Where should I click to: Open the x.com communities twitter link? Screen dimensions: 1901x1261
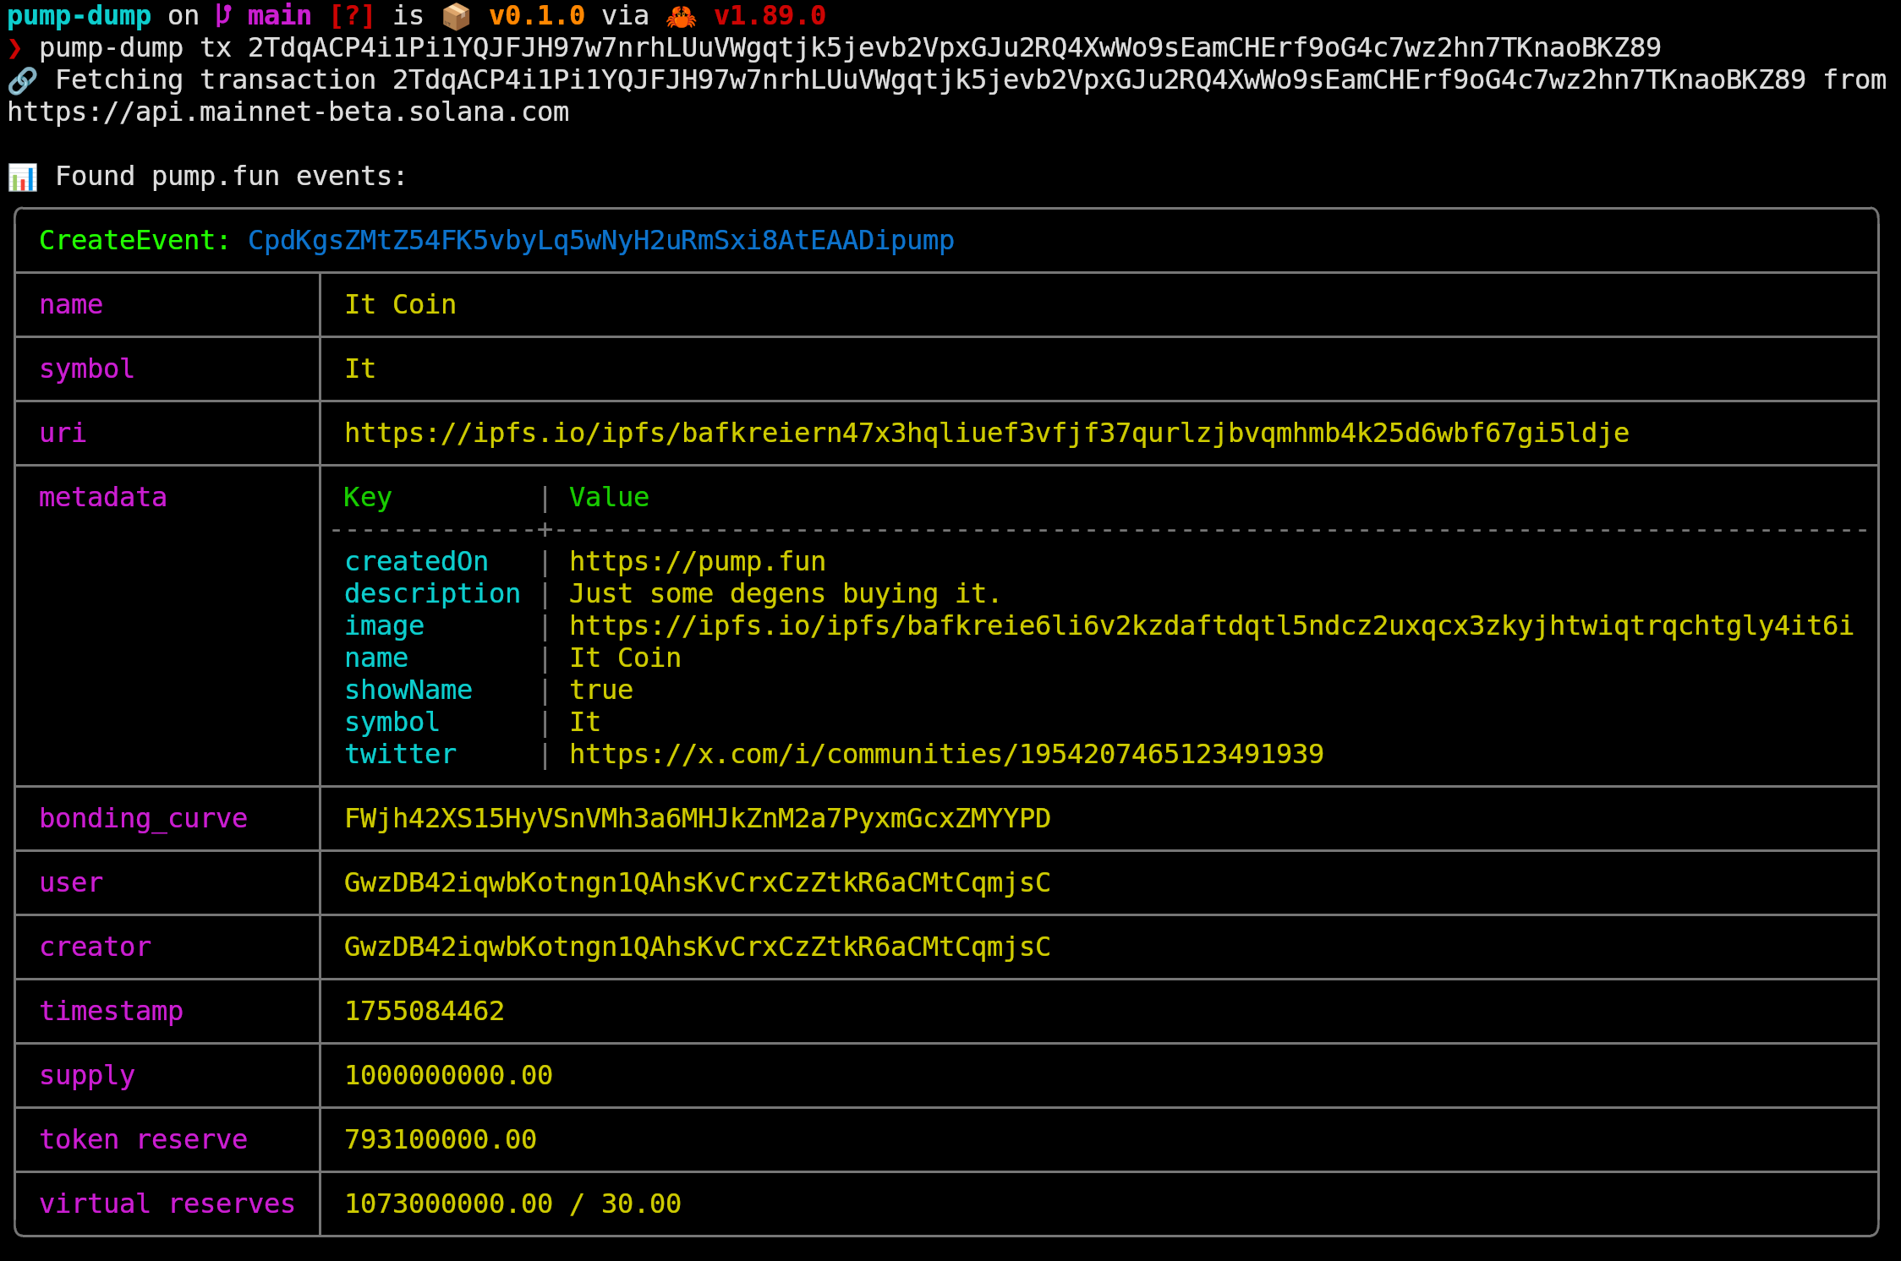click(945, 754)
